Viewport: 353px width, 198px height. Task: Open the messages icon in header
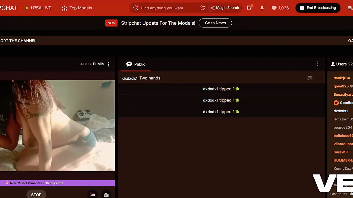(x=249, y=8)
